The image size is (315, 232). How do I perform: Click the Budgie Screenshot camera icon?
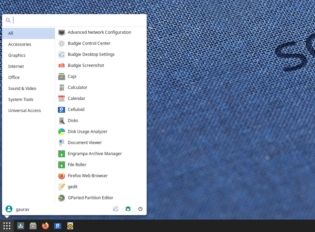(x=62, y=65)
